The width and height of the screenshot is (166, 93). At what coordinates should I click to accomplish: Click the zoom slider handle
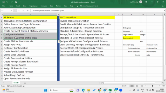pyautogui.click(x=153, y=86)
